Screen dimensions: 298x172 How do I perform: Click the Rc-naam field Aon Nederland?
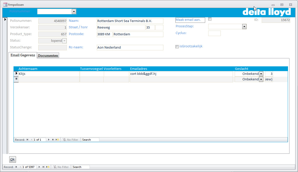pyautogui.click(x=130, y=47)
